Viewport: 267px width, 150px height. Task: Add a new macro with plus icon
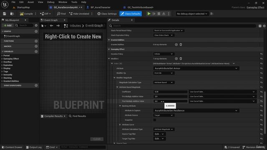click(36, 46)
